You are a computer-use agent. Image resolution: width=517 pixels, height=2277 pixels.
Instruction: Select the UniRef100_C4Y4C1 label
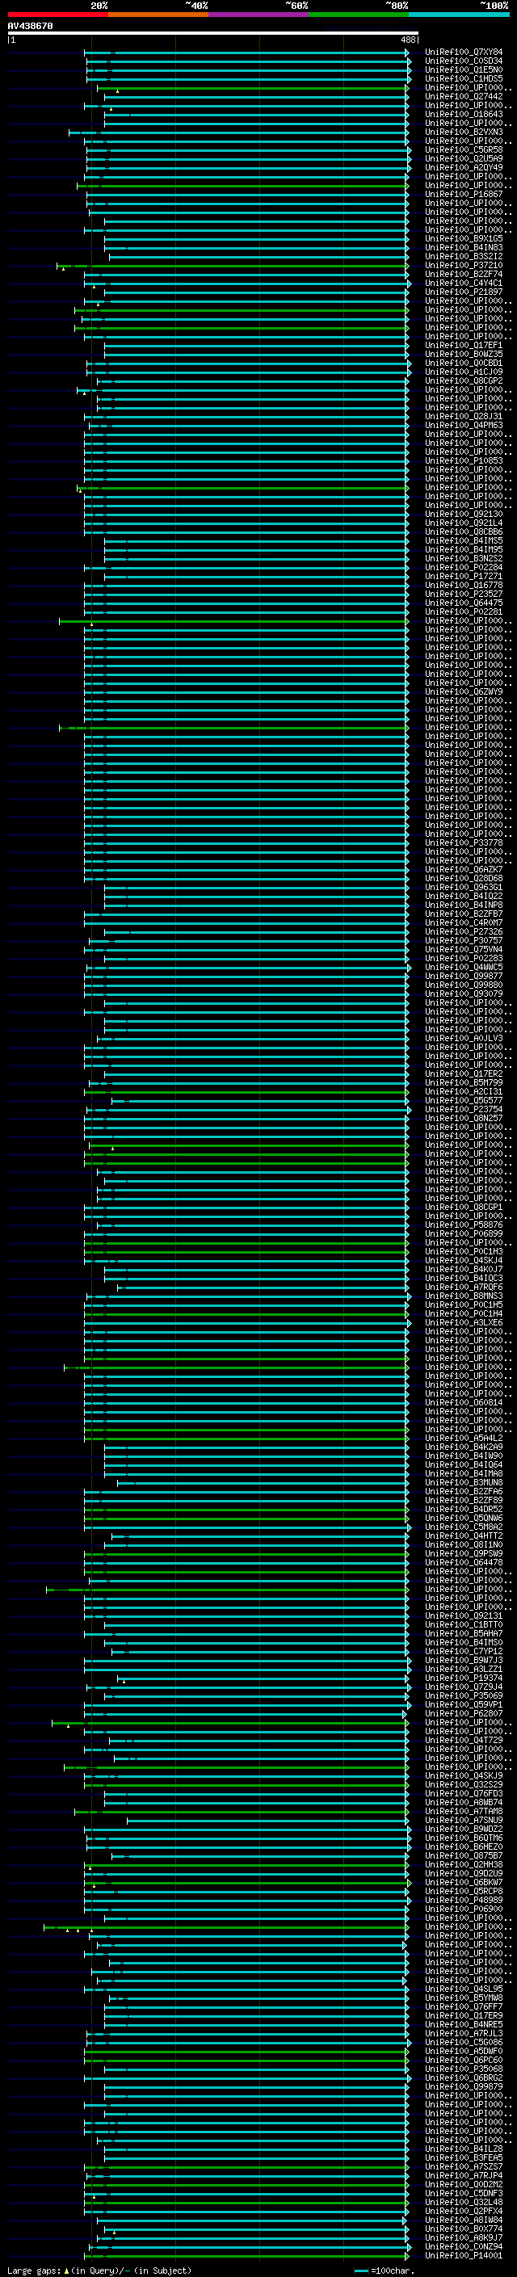point(464,284)
